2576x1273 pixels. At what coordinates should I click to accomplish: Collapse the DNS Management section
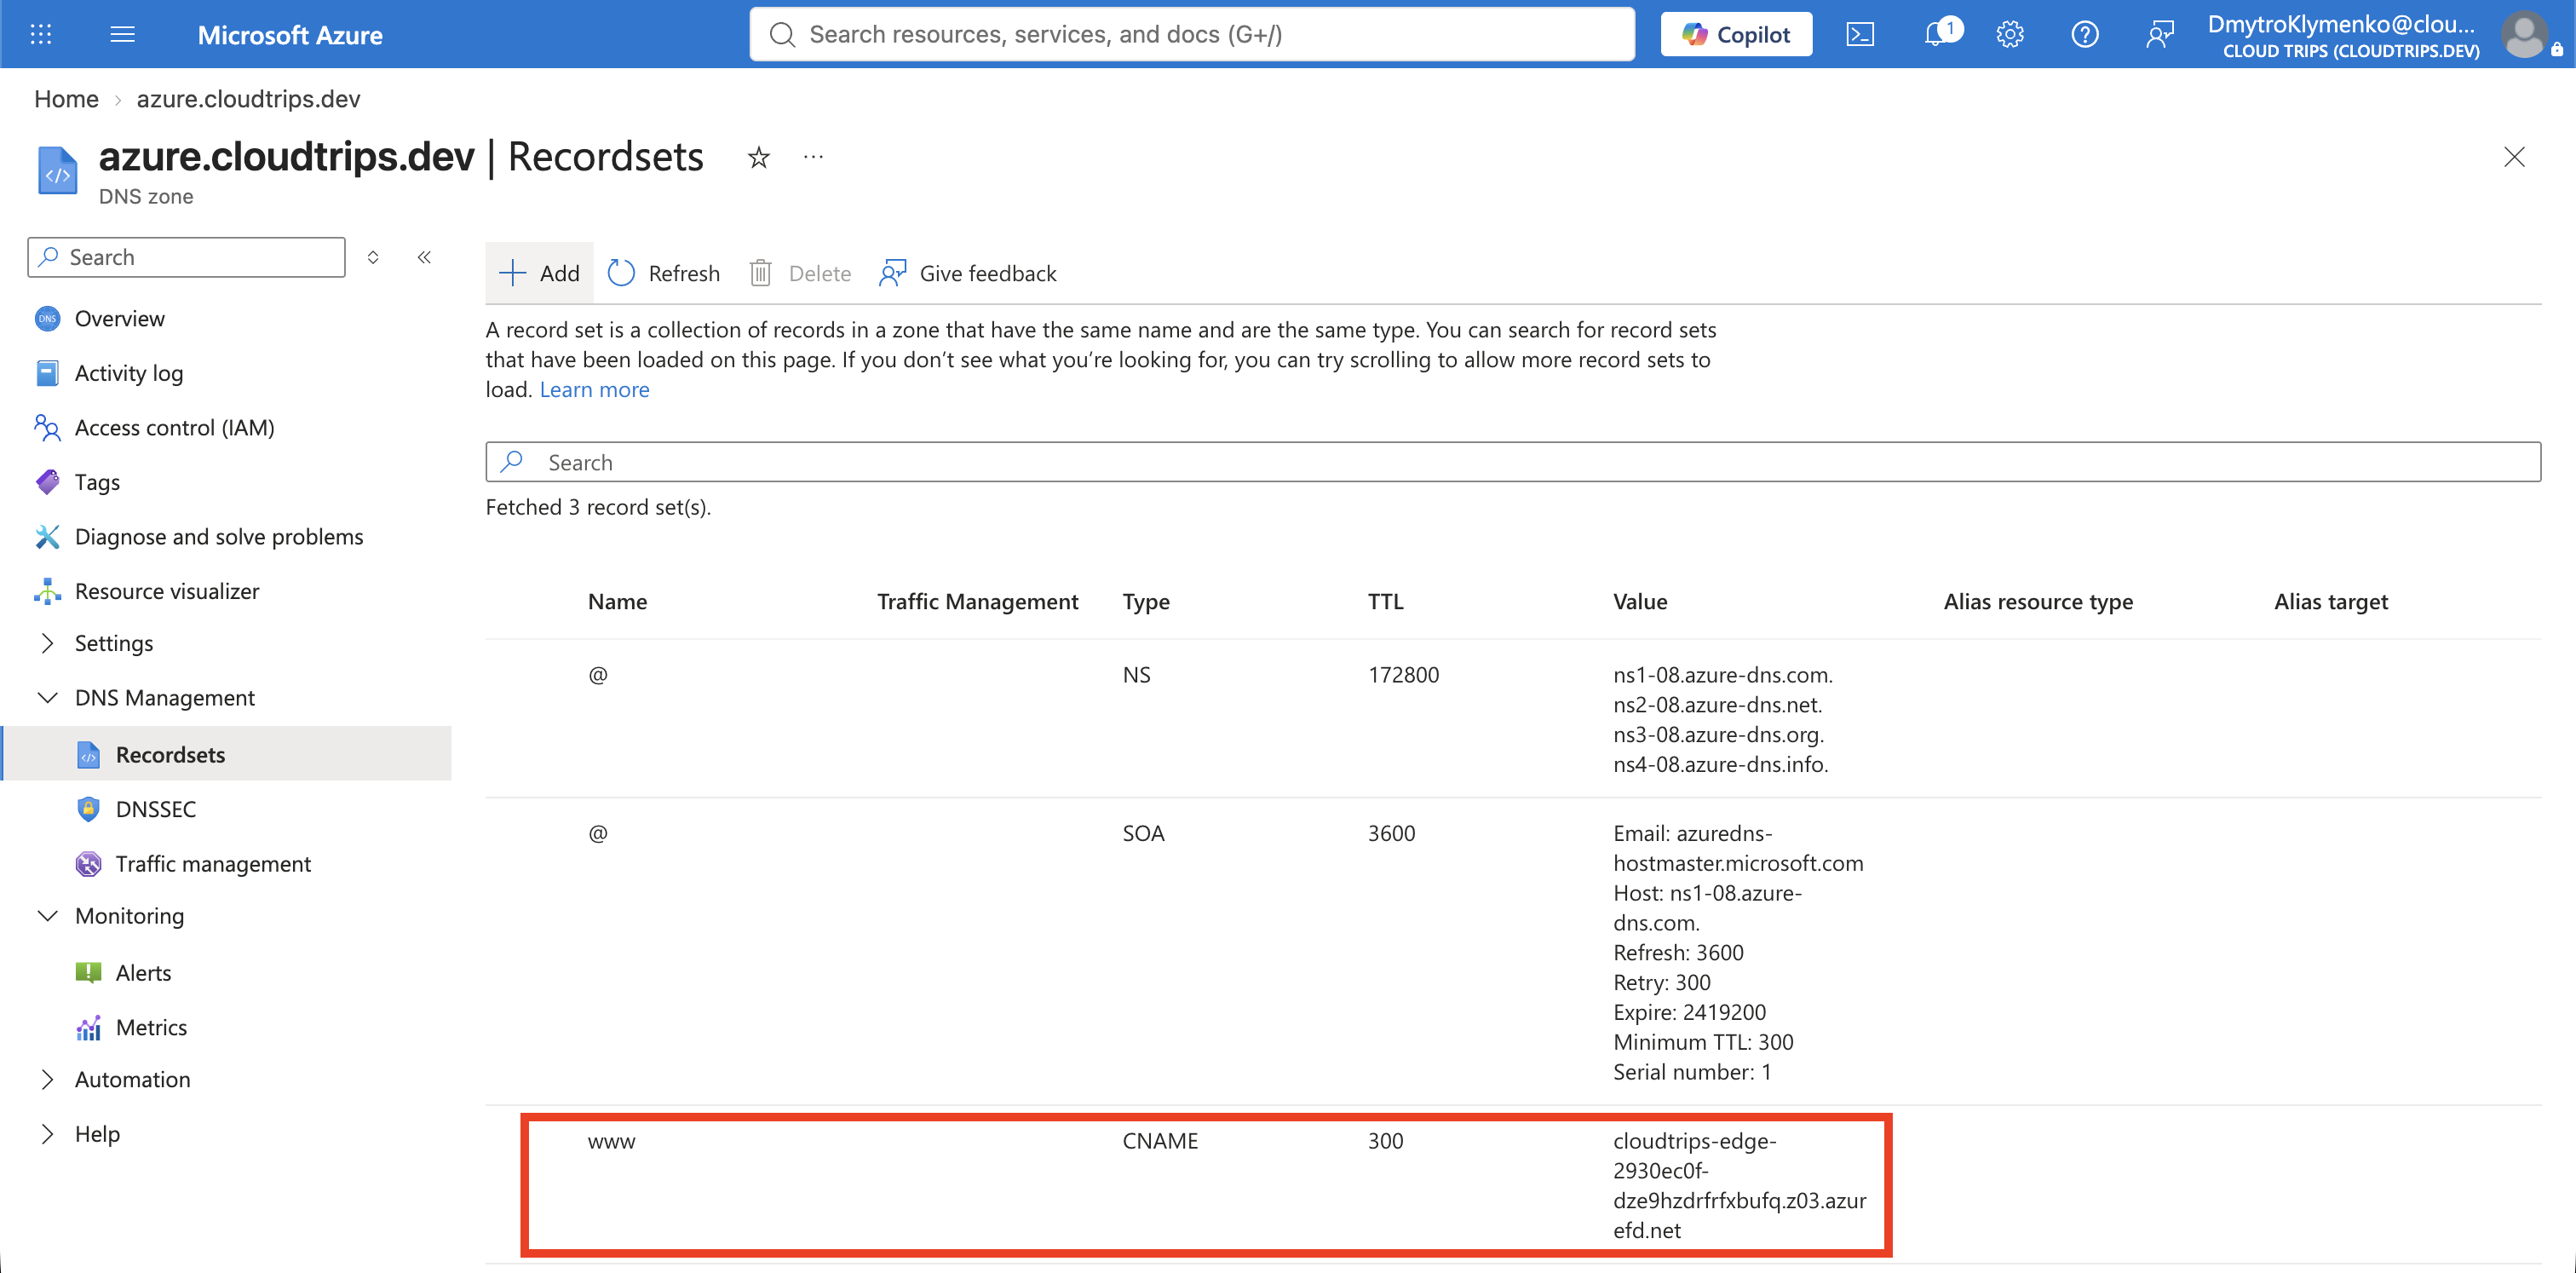(x=165, y=697)
